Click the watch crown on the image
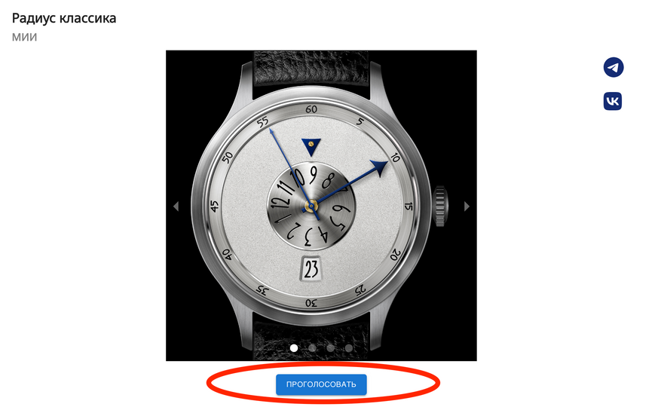This screenshot has height=407, width=661. [440, 206]
